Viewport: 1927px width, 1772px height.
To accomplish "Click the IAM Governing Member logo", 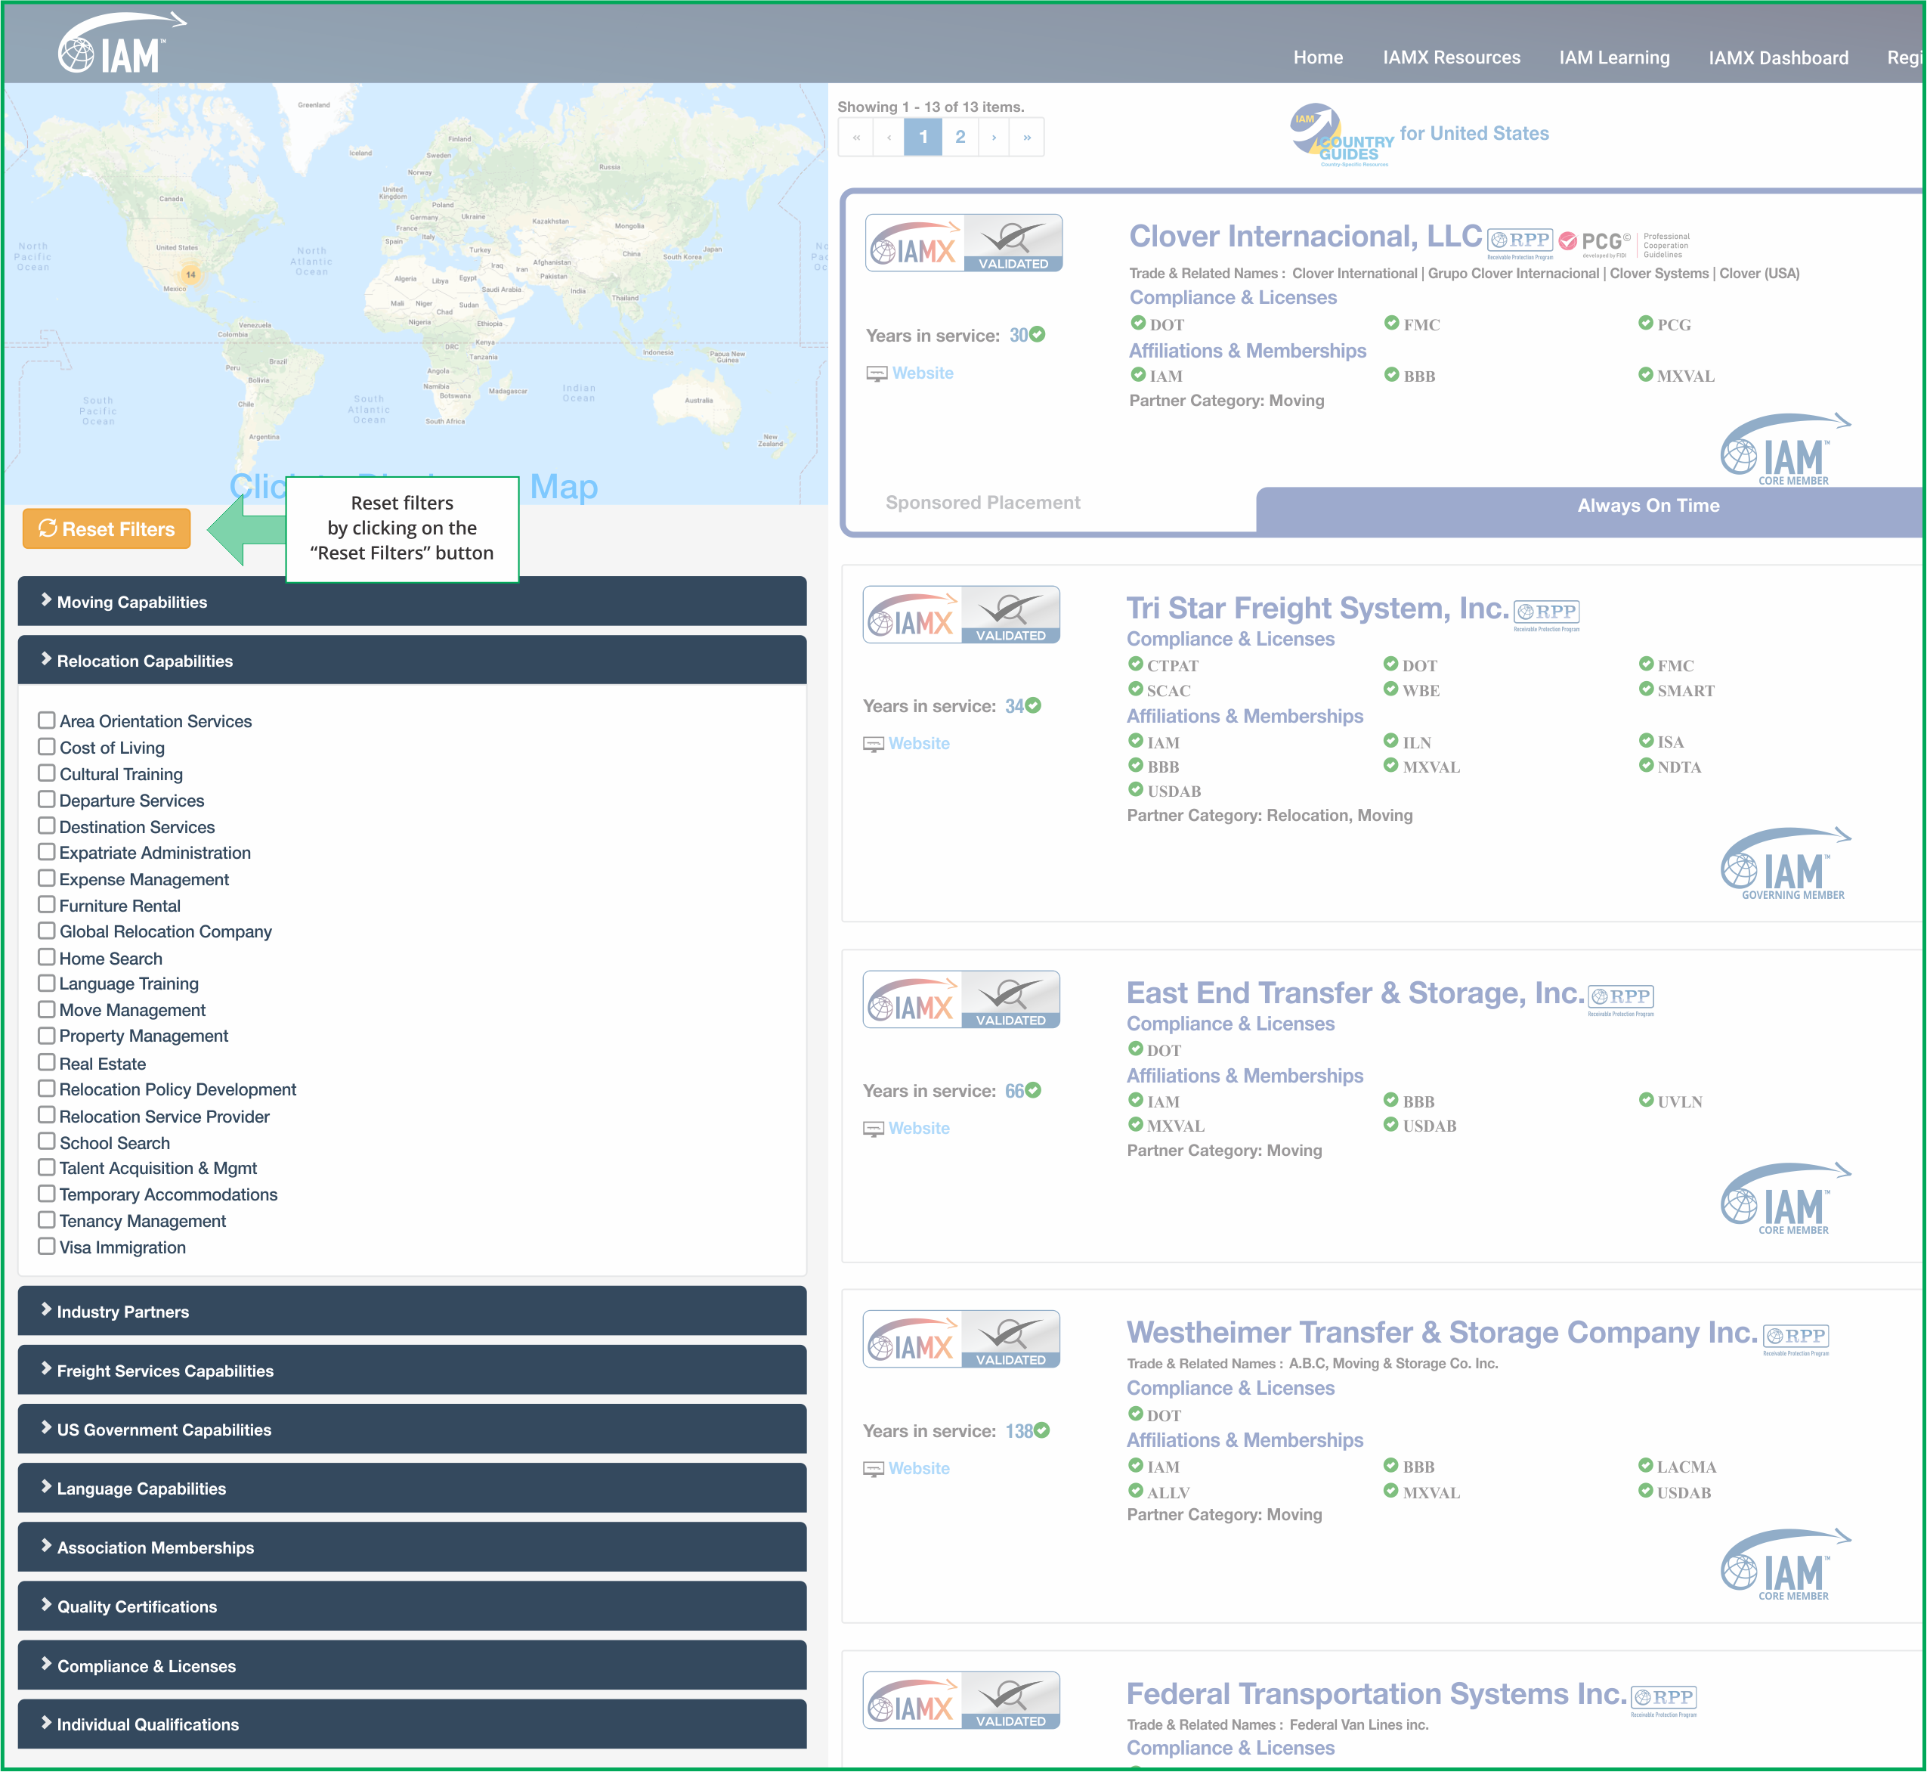I will (x=1786, y=864).
